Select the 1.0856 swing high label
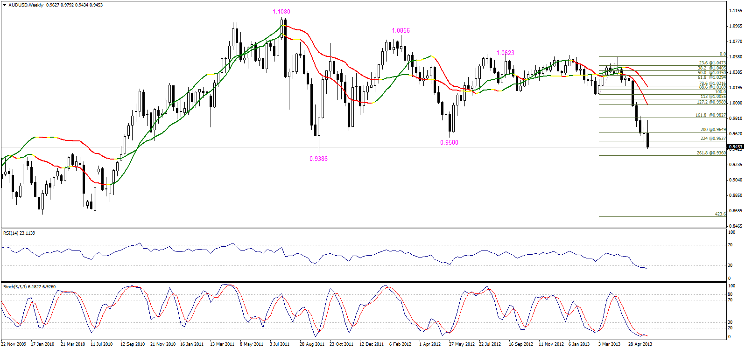Viewport: 745px width, 348px height. [401, 31]
